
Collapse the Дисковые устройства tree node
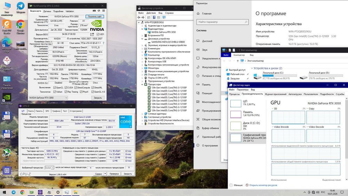(x=142, y=39)
